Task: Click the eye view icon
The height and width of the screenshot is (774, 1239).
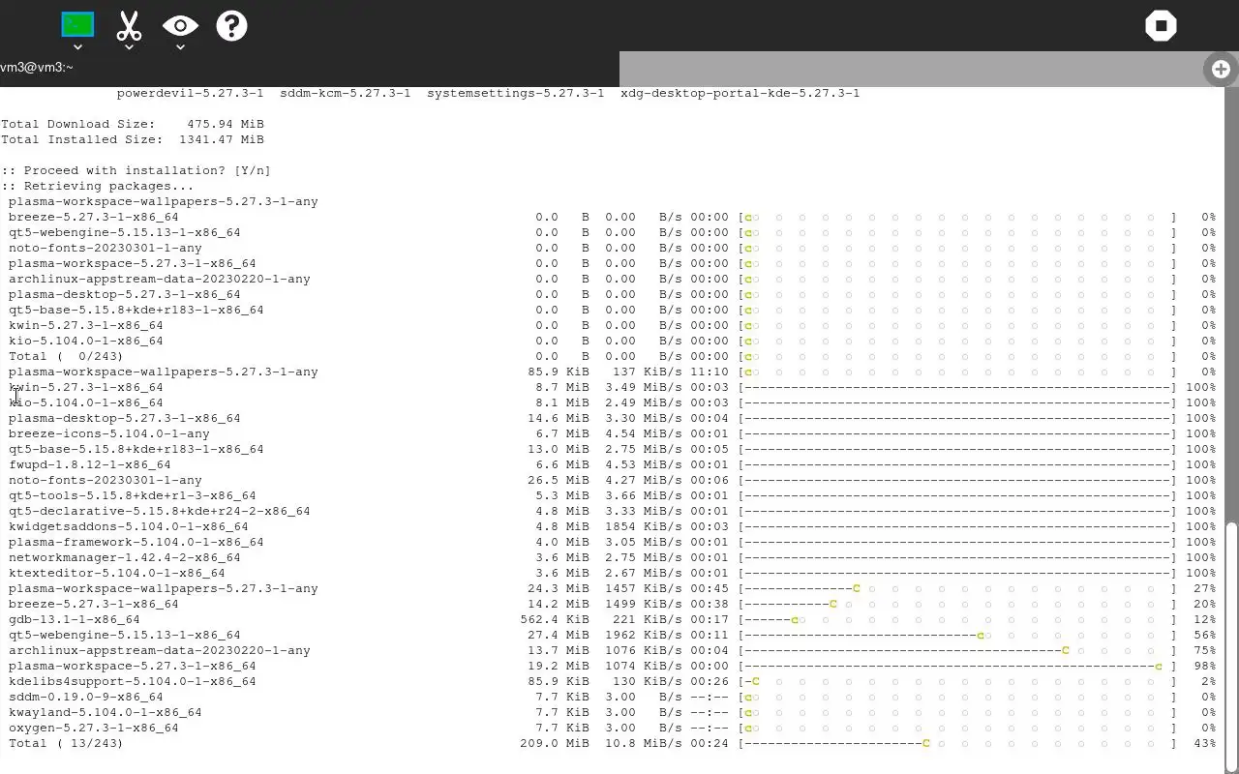Action: [180, 25]
